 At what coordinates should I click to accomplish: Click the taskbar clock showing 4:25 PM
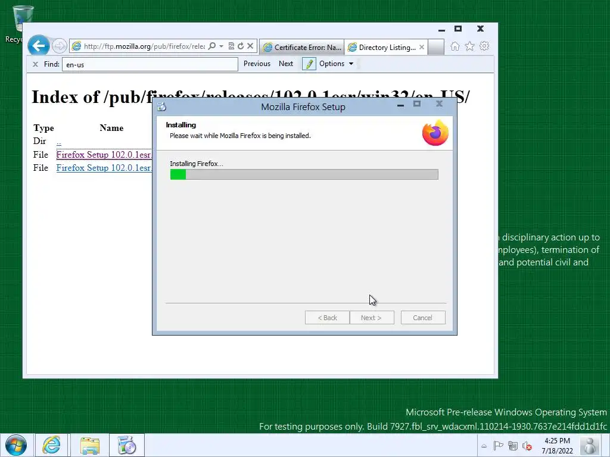click(557, 446)
